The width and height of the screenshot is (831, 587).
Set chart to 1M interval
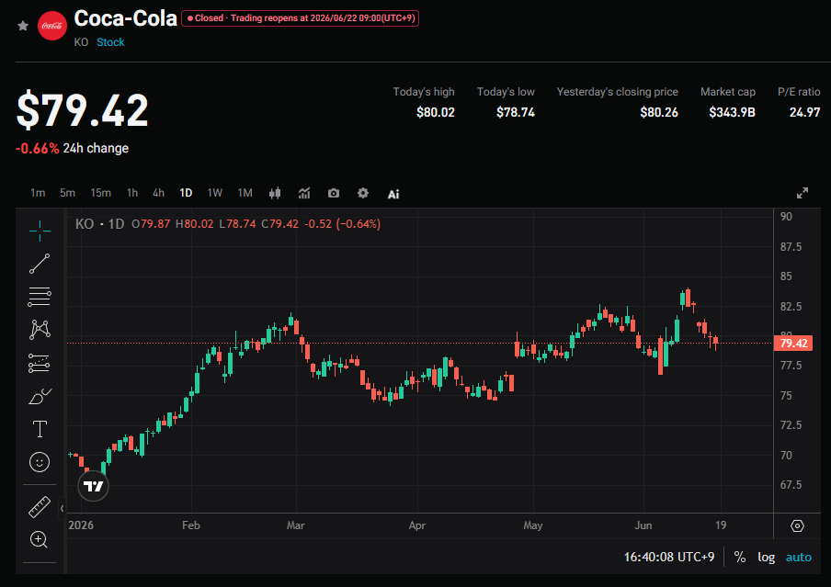[245, 193]
